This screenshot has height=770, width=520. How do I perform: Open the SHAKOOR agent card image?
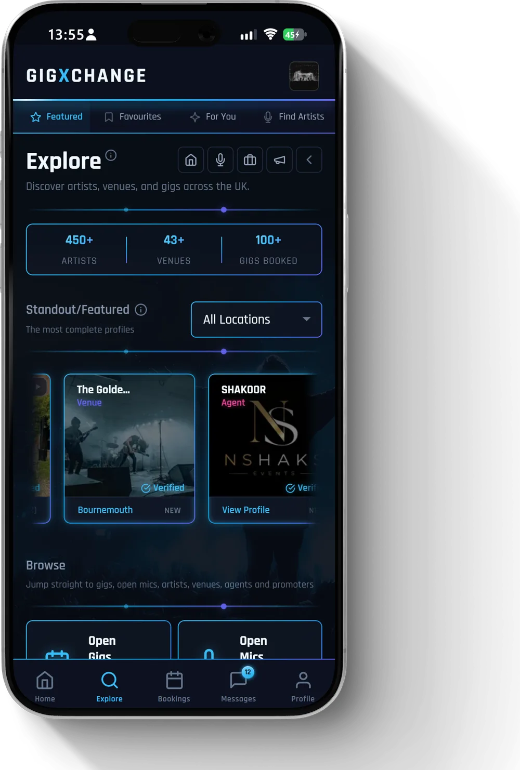pos(263,435)
